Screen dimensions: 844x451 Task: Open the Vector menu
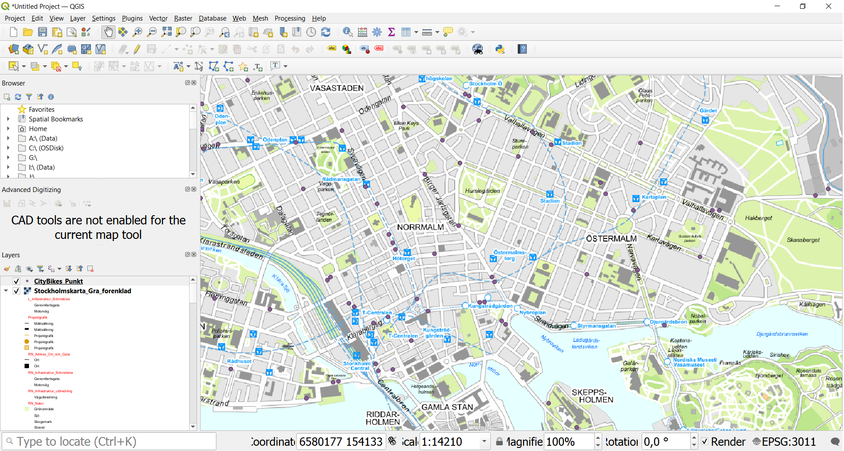158,18
